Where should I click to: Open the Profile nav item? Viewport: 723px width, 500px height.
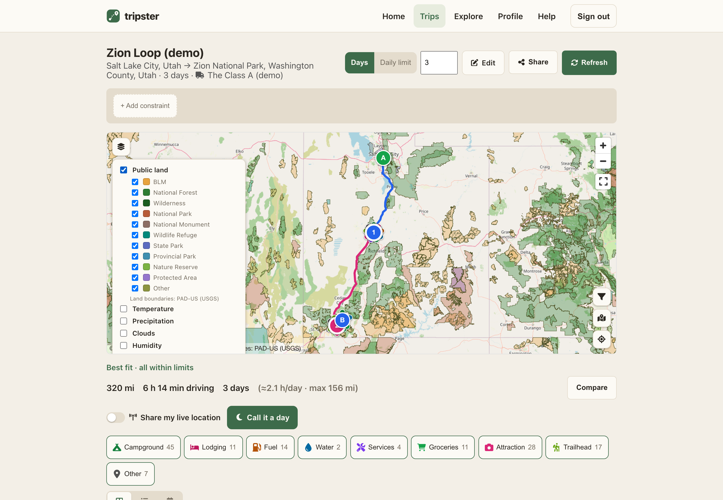pyautogui.click(x=510, y=16)
